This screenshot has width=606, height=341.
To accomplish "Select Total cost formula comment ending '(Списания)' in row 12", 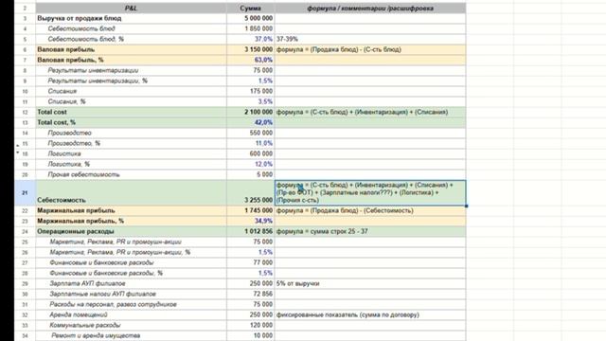I will pos(370,112).
